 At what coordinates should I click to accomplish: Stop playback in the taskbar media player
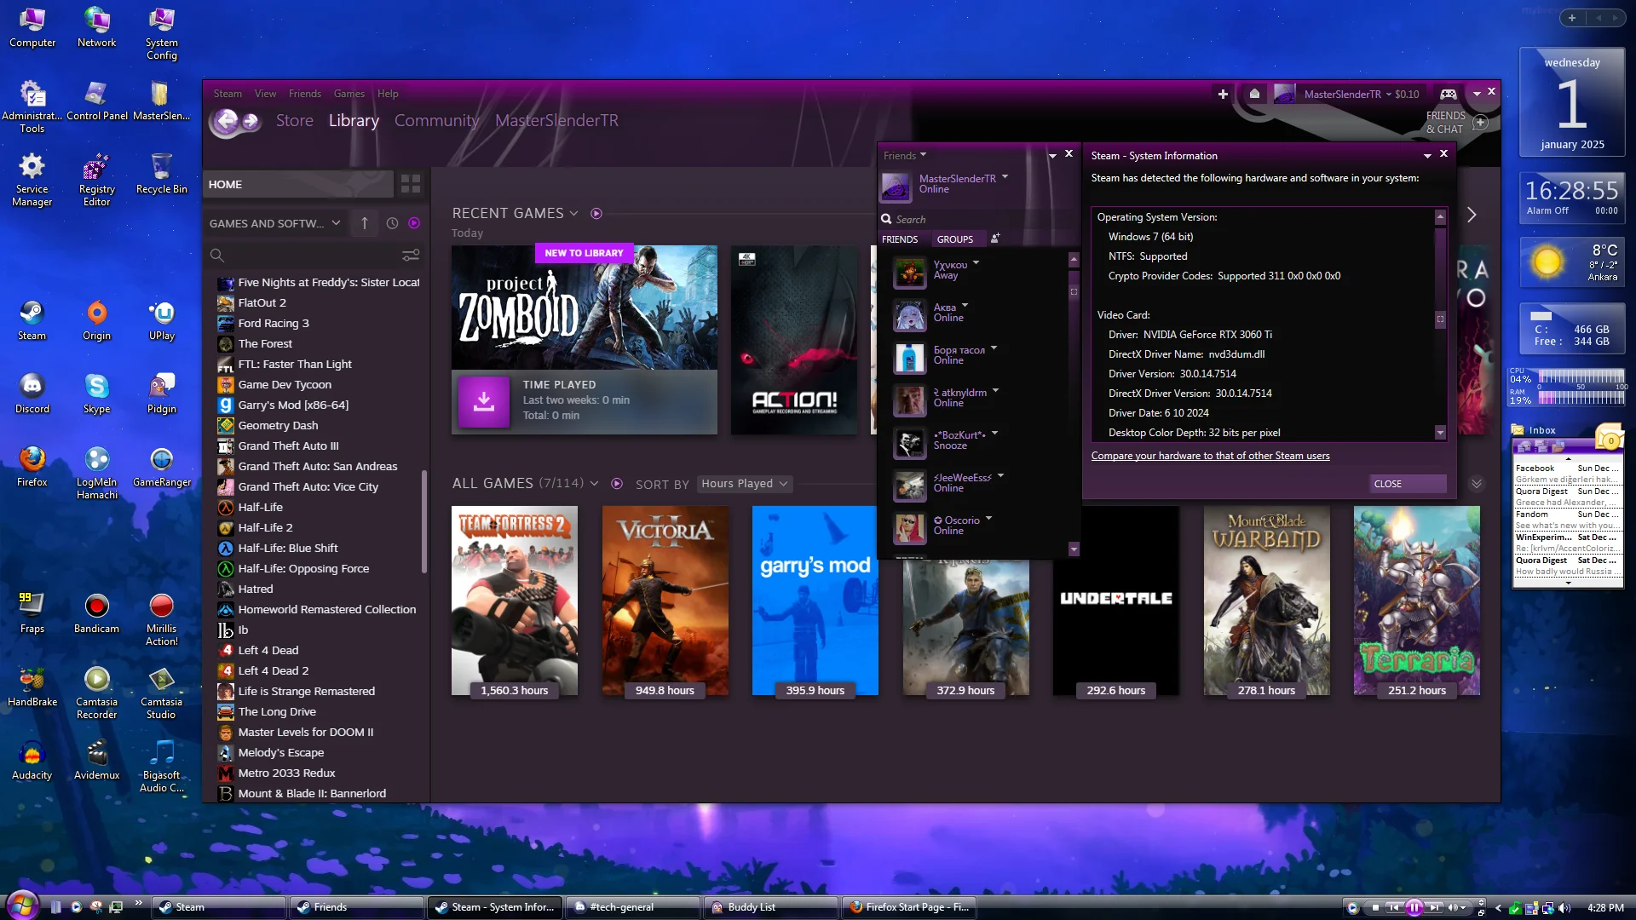coord(1375,907)
